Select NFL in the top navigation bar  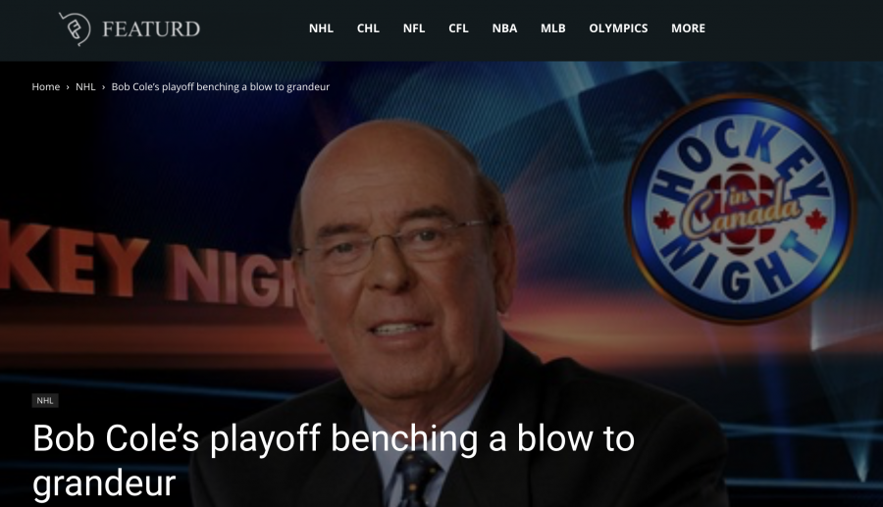[414, 28]
